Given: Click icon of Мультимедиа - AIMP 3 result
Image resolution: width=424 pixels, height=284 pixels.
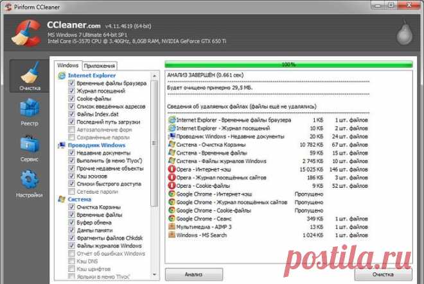Looking at the screenshot, I should 172,227.
